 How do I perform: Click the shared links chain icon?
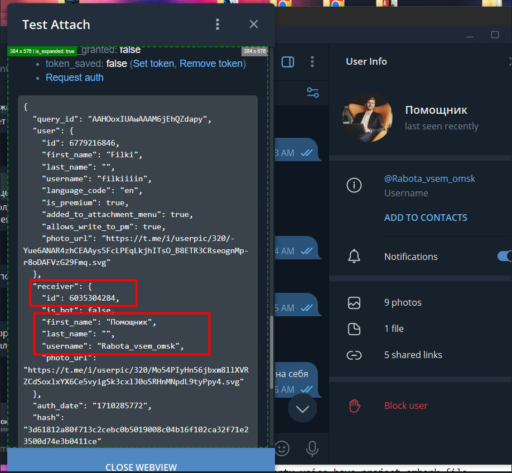[354, 355]
